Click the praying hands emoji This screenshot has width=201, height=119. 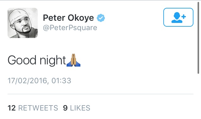[73, 60]
